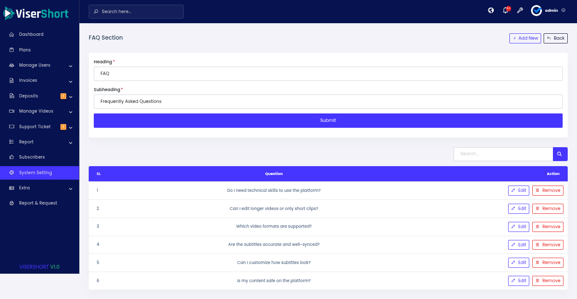
Task: Edit the 'Which video formats are supported?' question
Action: point(518,227)
